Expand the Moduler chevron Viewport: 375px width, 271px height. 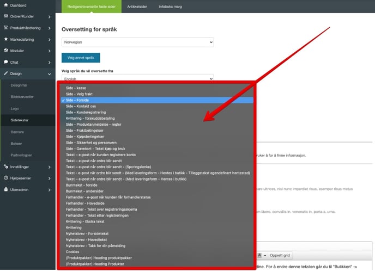(49, 51)
